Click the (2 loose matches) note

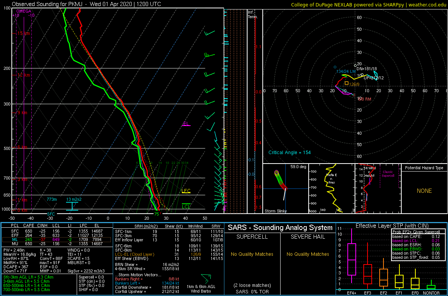point(252,285)
